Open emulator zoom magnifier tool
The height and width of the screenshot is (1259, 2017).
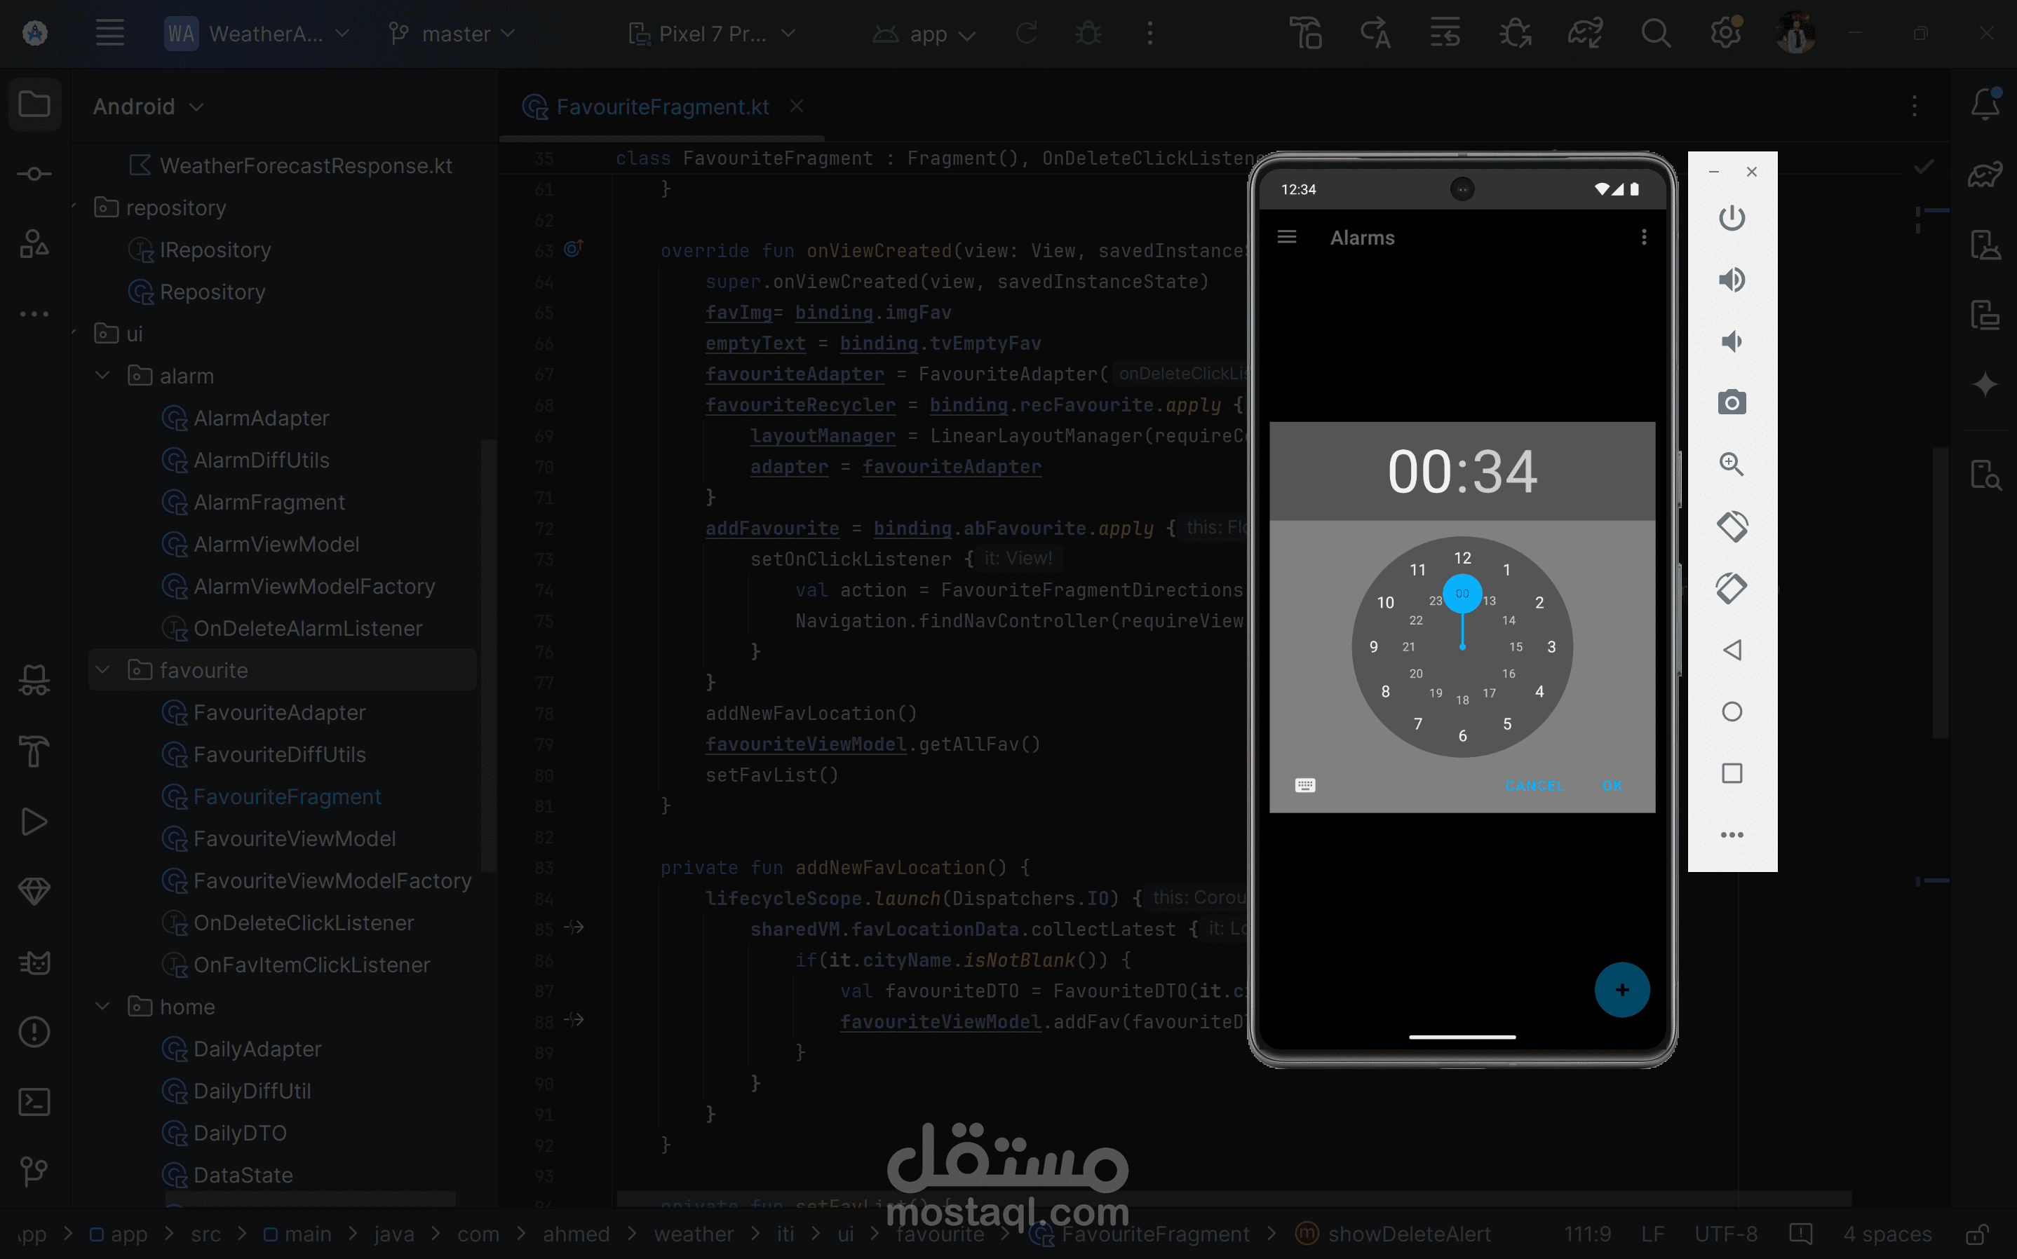click(x=1732, y=464)
